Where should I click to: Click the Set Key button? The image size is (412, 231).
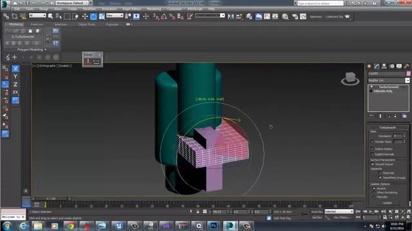click(x=317, y=218)
